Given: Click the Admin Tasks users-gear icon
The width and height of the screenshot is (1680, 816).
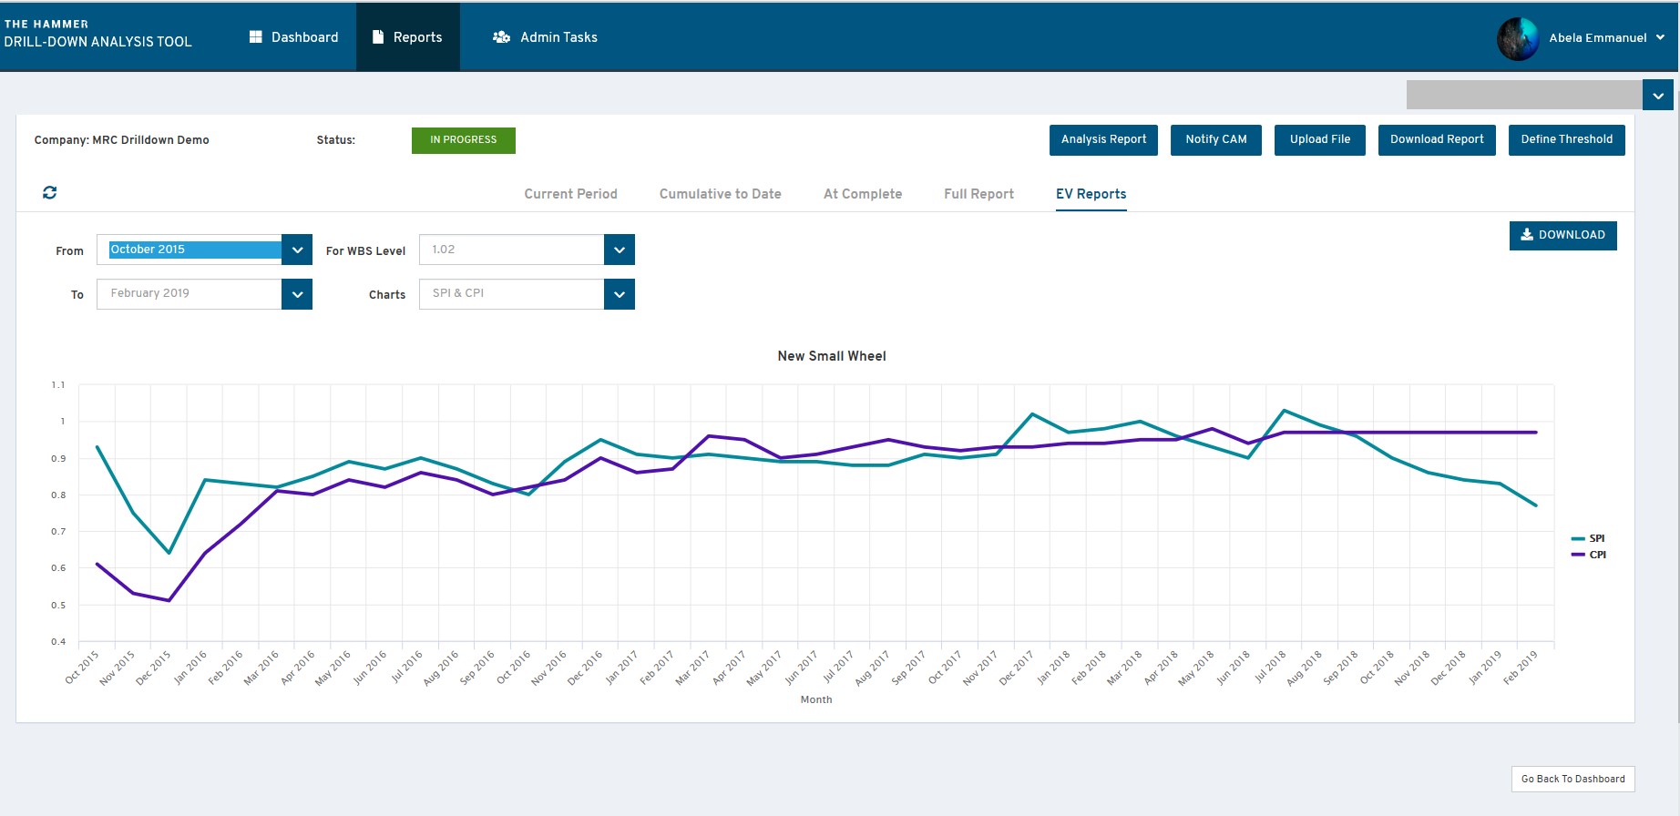Looking at the screenshot, I should pyautogui.click(x=501, y=37).
